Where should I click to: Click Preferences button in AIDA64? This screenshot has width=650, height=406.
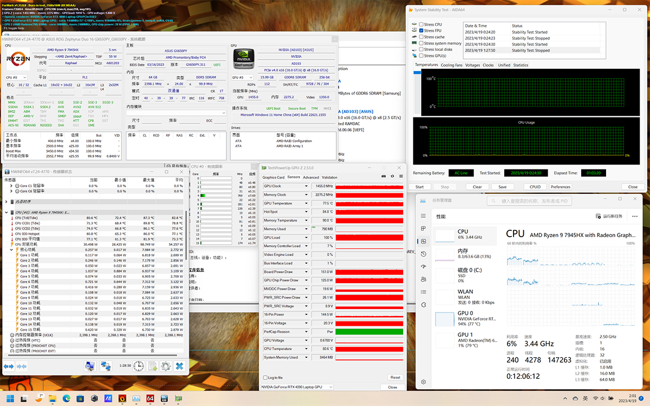(x=561, y=187)
